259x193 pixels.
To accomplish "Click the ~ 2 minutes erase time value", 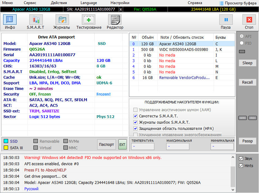I will pos(41,89).
